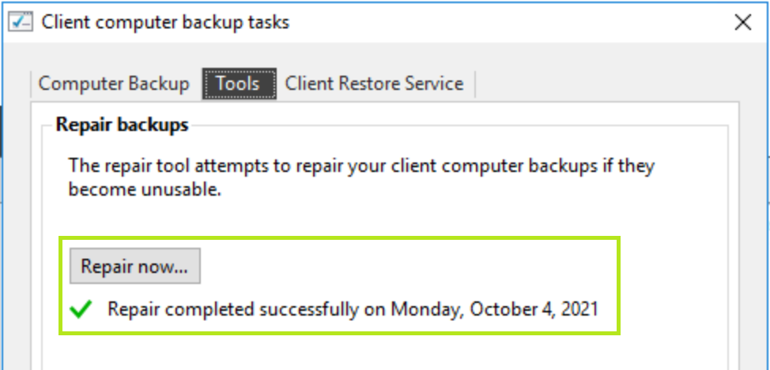Close the Client computer backup tasks dialog
Image resolution: width=770 pixels, height=370 pixels.
point(742,22)
